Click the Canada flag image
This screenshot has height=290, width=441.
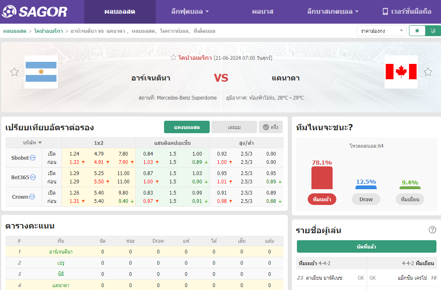tap(401, 72)
